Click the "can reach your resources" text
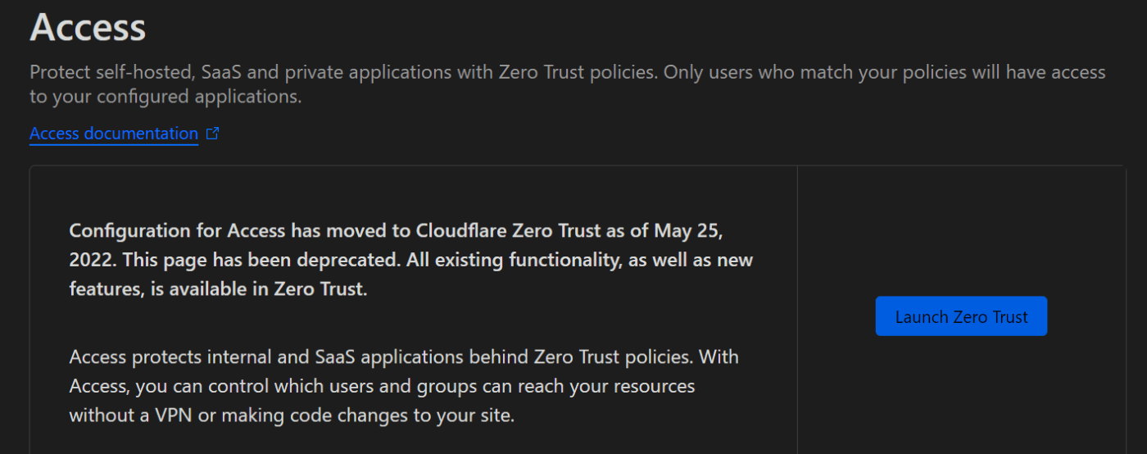Image resolution: width=1147 pixels, height=454 pixels. click(608, 386)
